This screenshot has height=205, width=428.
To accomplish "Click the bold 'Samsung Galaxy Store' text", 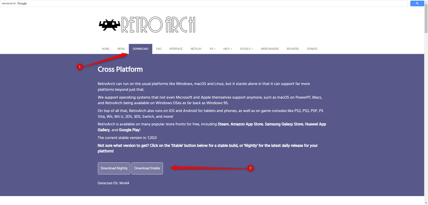I will pyautogui.click(x=284, y=124).
